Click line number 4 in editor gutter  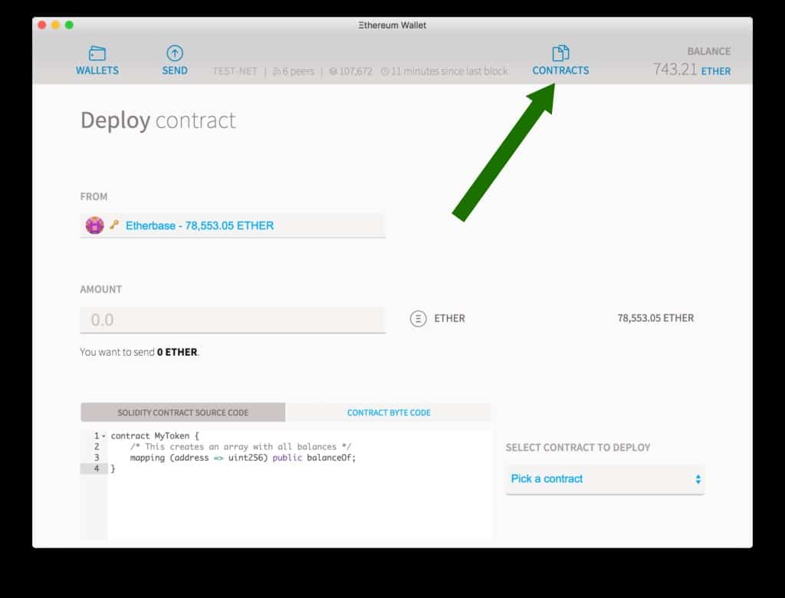97,468
